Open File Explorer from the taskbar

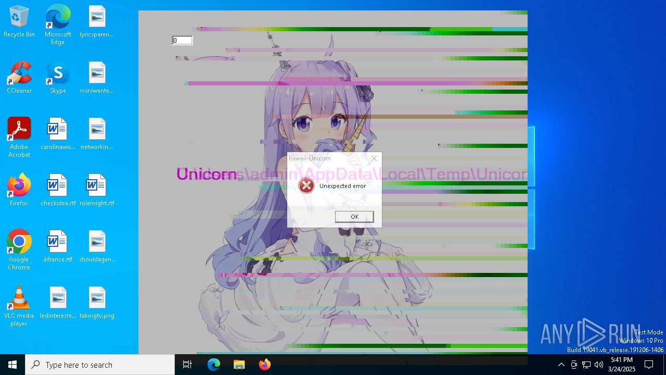click(x=239, y=365)
